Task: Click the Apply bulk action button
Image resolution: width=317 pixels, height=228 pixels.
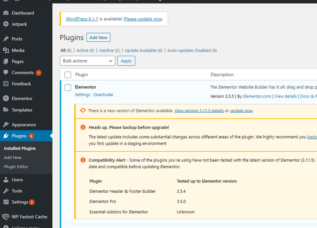Action: point(126,61)
